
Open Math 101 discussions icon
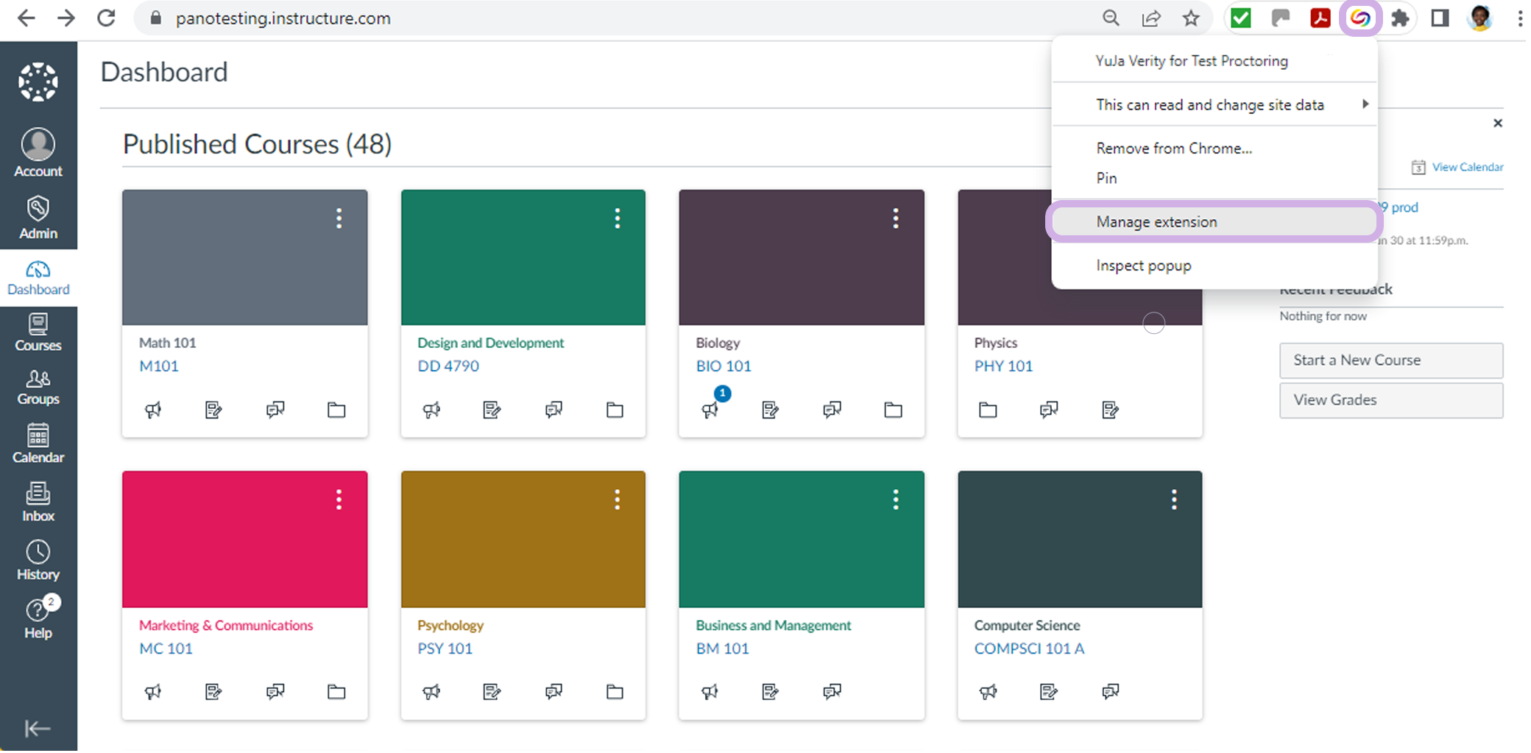pyautogui.click(x=275, y=410)
